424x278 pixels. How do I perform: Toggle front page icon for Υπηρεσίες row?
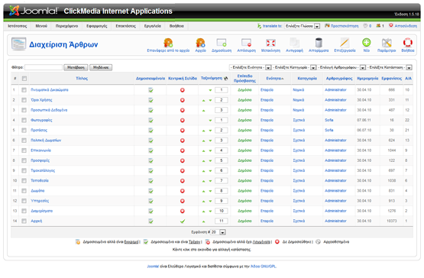click(183, 201)
